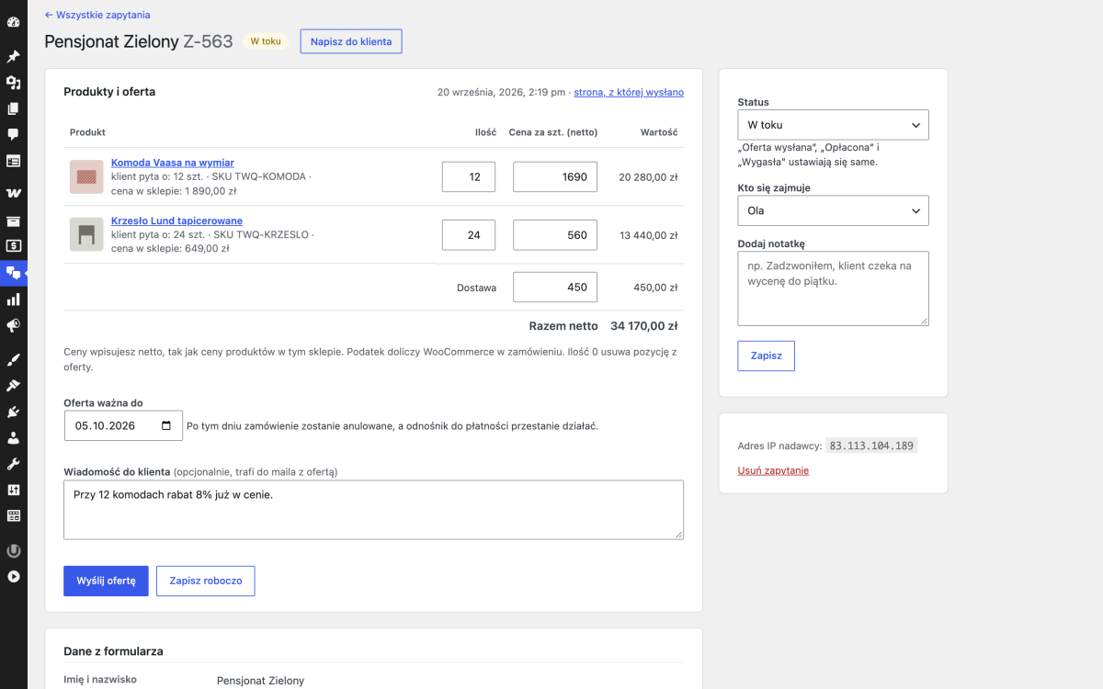
Task: Focus the quantity field showing 24
Action: 469,235
